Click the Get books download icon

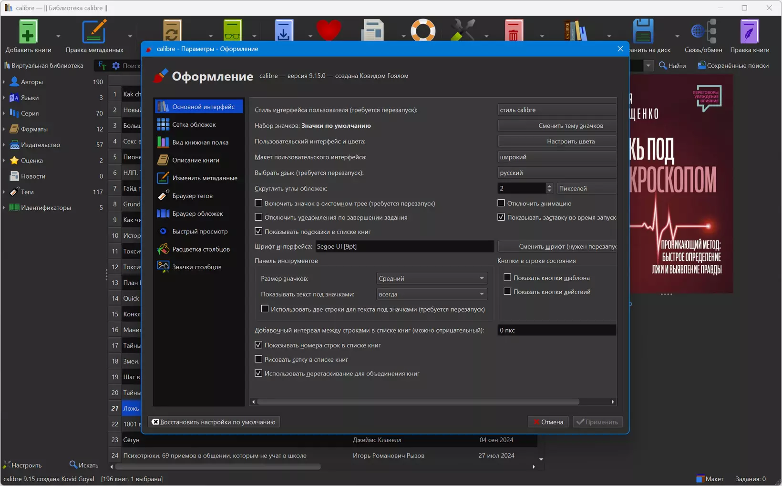[284, 30]
